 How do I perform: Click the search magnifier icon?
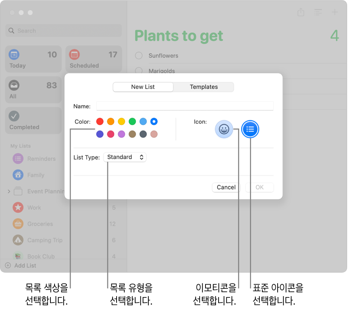click(11, 31)
